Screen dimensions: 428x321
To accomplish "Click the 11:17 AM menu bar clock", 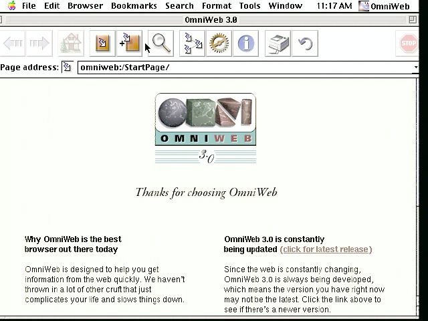I will click(334, 6).
